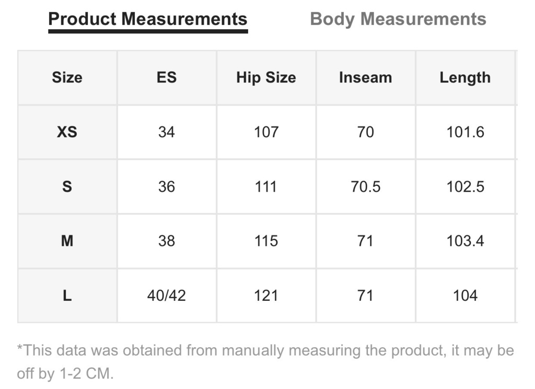The height and width of the screenshot is (389, 535).
Task: Select the Product Measurements tab
Action: [148, 19]
